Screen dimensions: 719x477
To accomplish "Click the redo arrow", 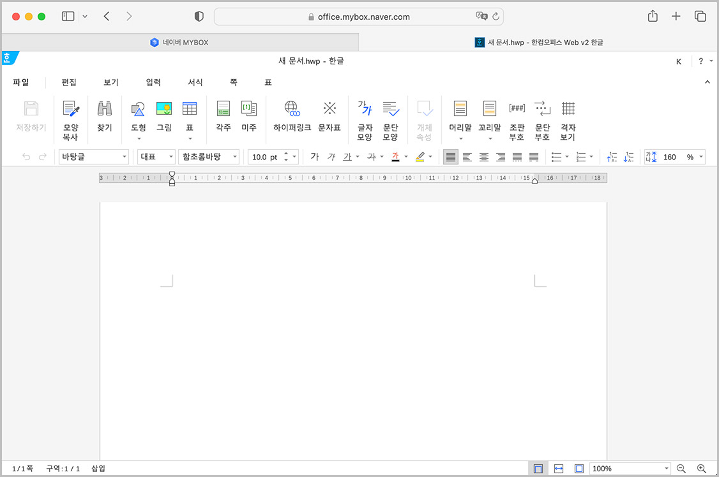I will [43, 157].
